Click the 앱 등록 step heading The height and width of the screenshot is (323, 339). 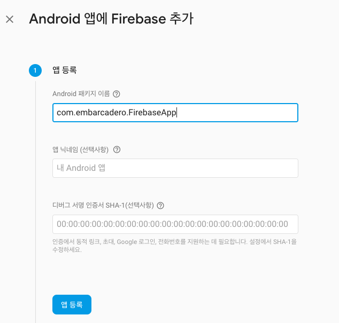(64, 70)
